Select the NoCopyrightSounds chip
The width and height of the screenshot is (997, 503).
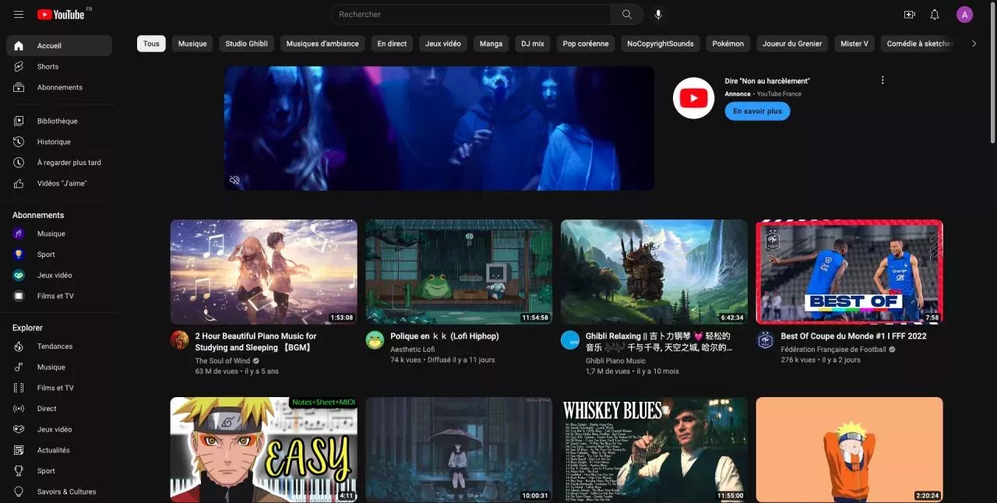click(x=661, y=44)
